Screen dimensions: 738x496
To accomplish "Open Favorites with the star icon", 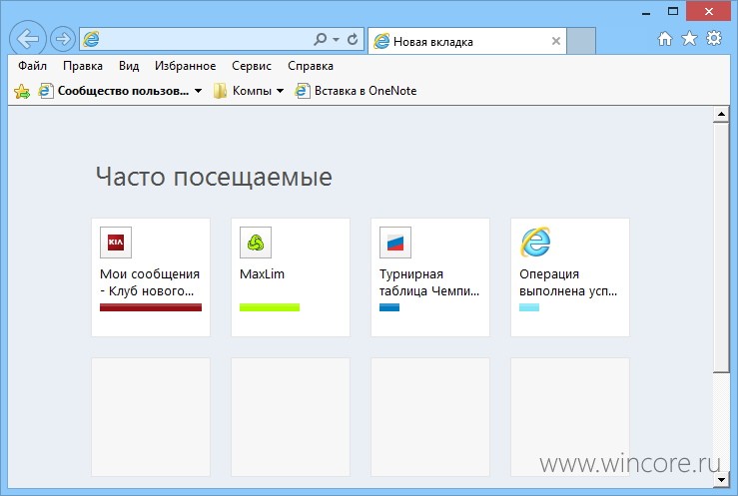I will point(689,38).
